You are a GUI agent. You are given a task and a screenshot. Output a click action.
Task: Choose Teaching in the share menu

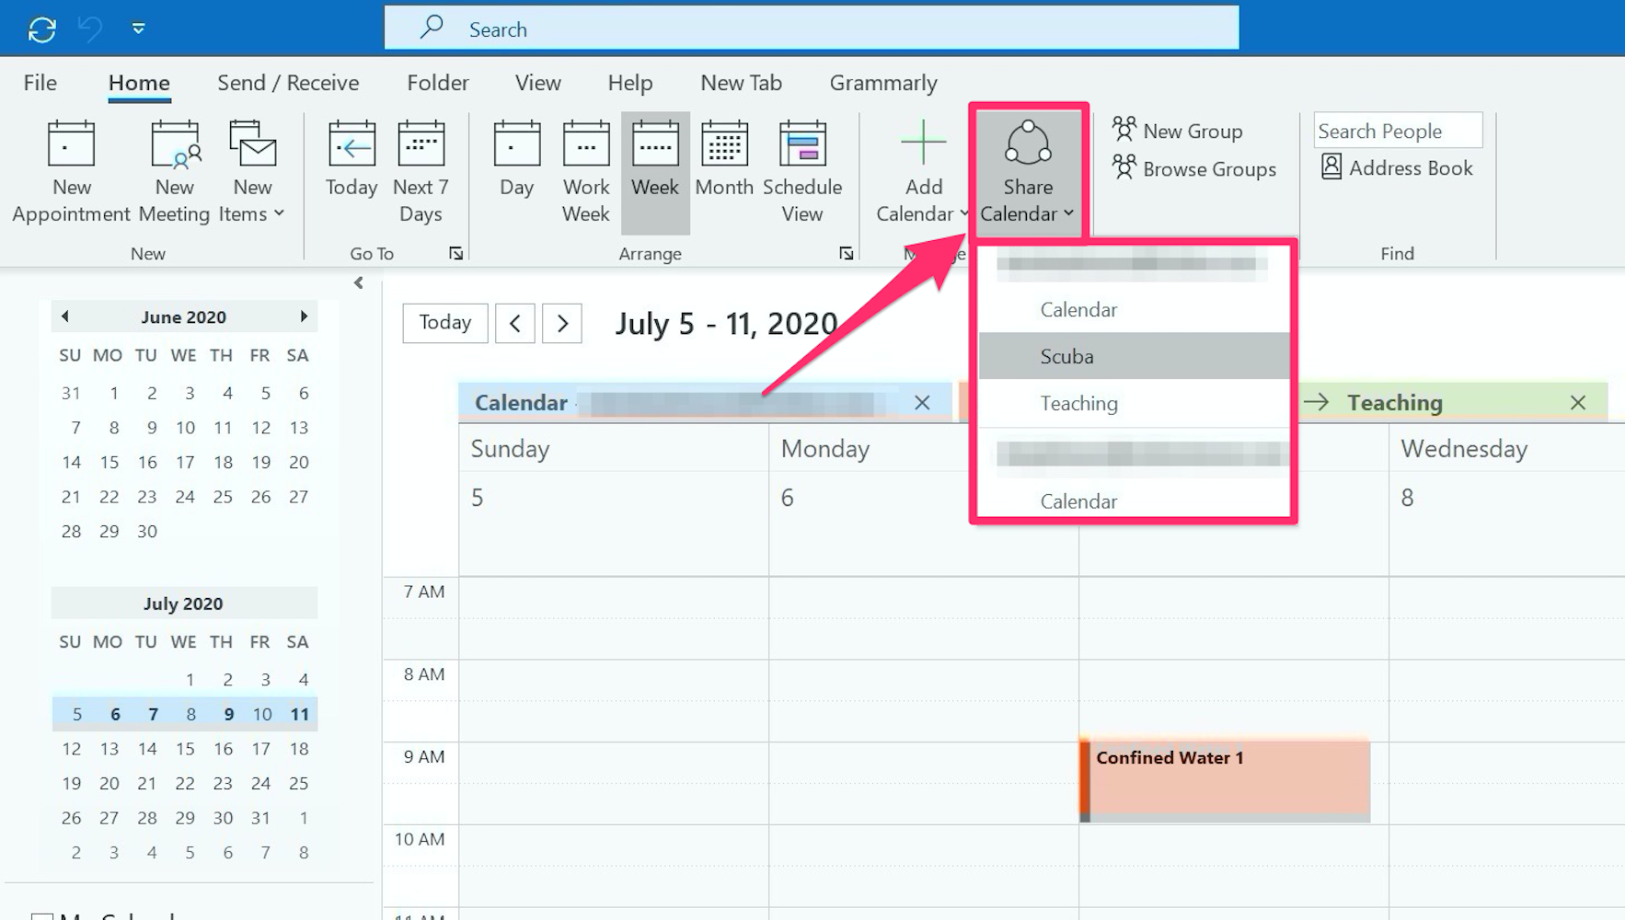(x=1134, y=403)
